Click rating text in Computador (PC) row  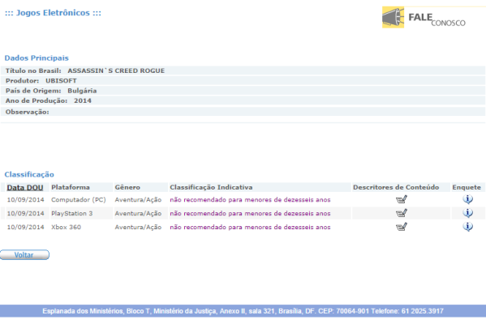pos(250,200)
